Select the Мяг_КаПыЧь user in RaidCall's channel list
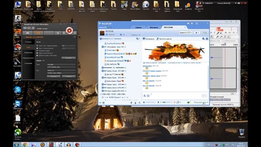The image size is (261, 147). pyautogui.click(x=112, y=64)
